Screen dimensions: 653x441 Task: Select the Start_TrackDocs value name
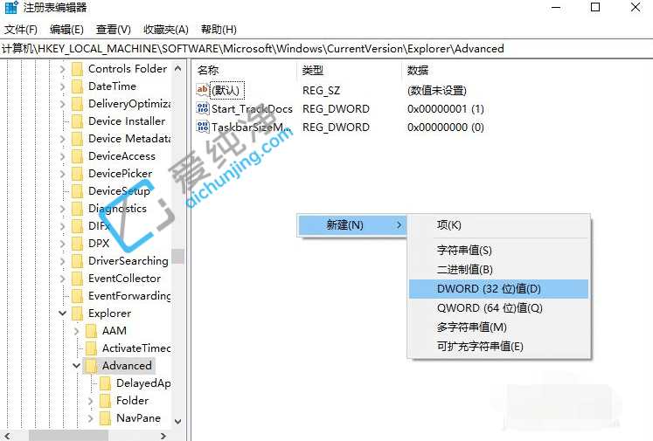click(252, 108)
